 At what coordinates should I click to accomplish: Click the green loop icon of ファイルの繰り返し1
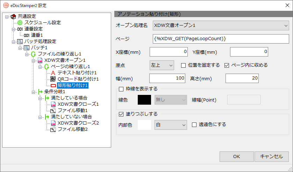pos(34,54)
